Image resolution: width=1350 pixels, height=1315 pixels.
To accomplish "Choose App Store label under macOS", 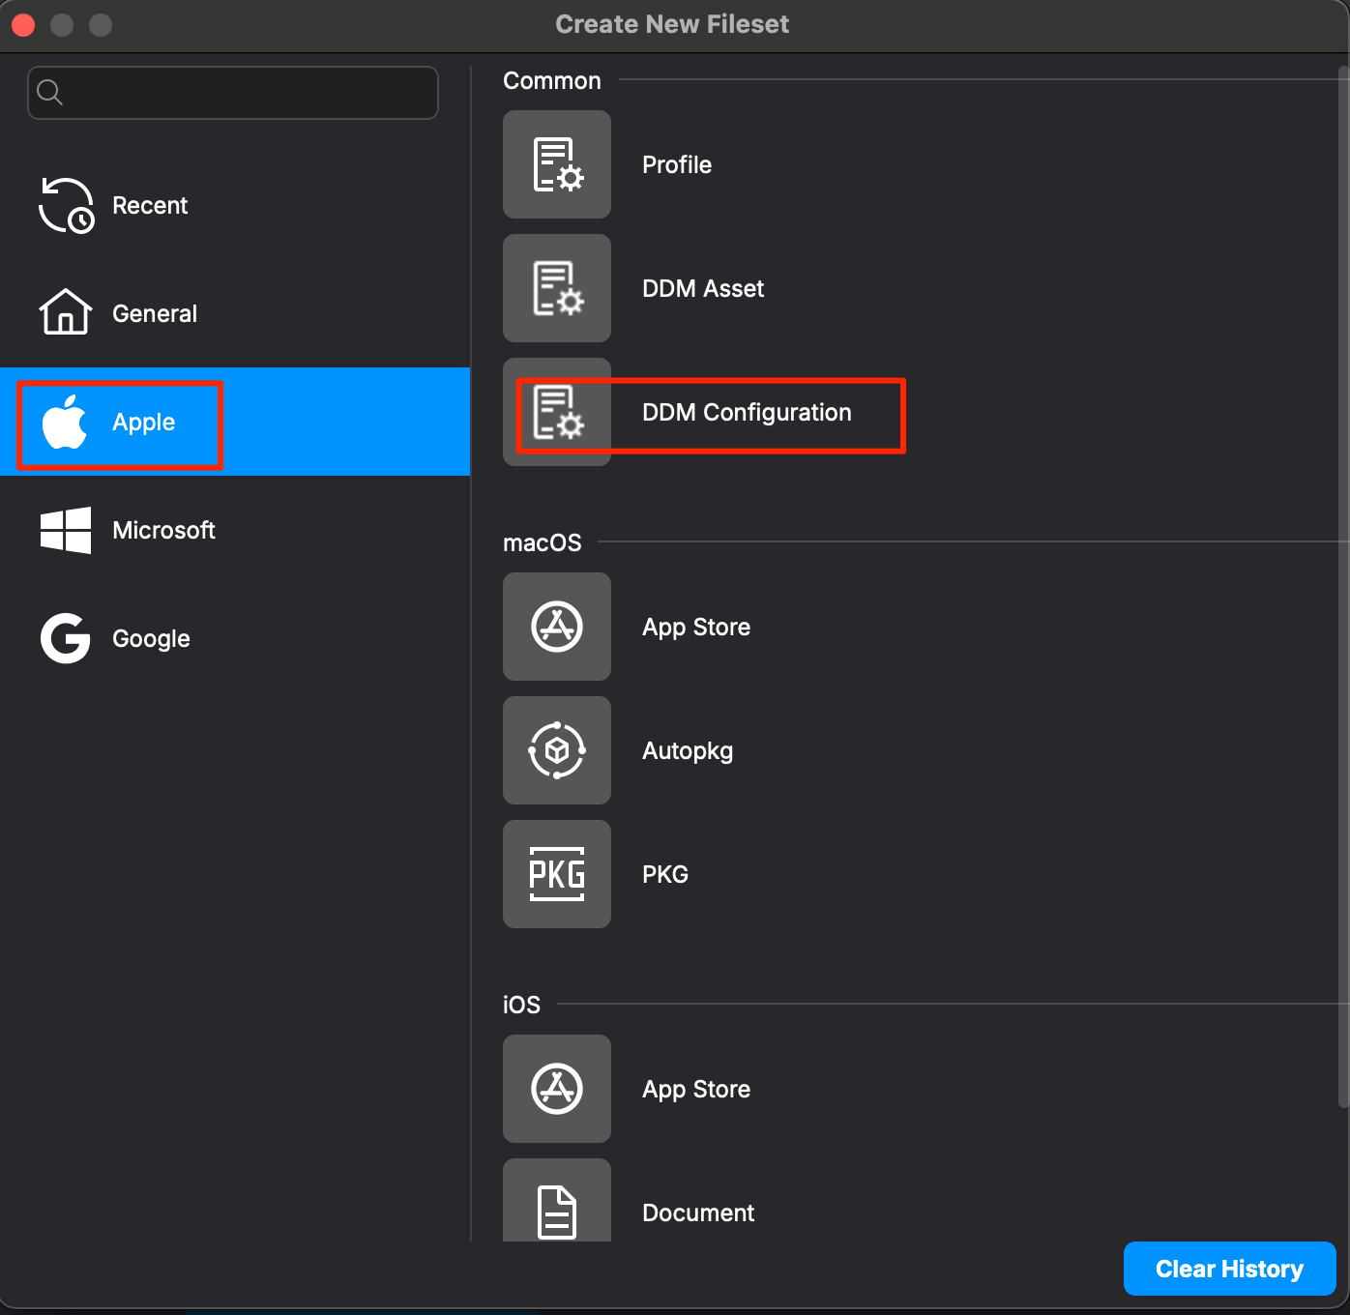I will [696, 627].
